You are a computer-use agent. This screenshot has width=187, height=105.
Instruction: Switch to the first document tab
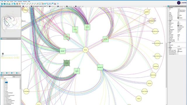(26, 6)
